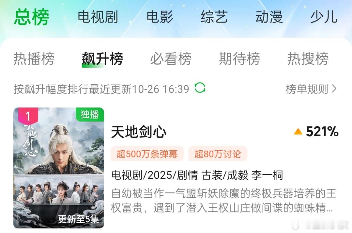
Task: Tap the orange upward trend triangle
Action: point(298,131)
